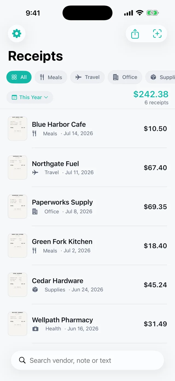Click the airplane icon under Northgate Fuel
The image size is (175, 381).
[x=35, y=172]
